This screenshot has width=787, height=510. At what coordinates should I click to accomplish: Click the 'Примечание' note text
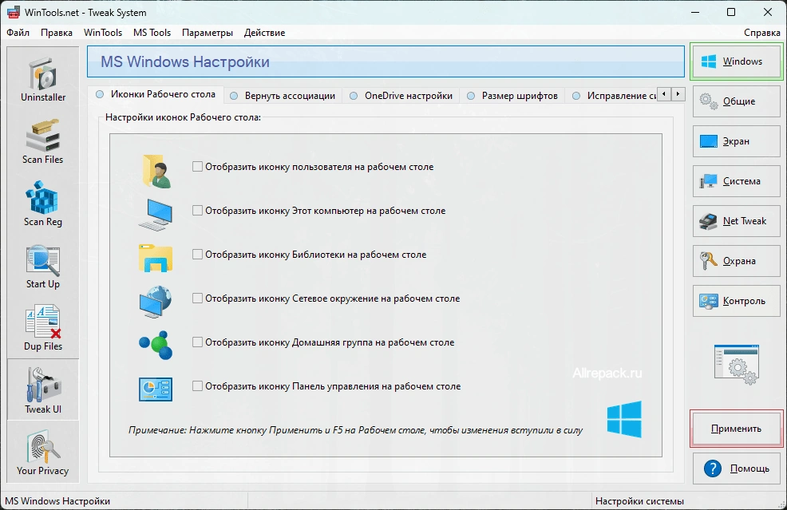355,430
